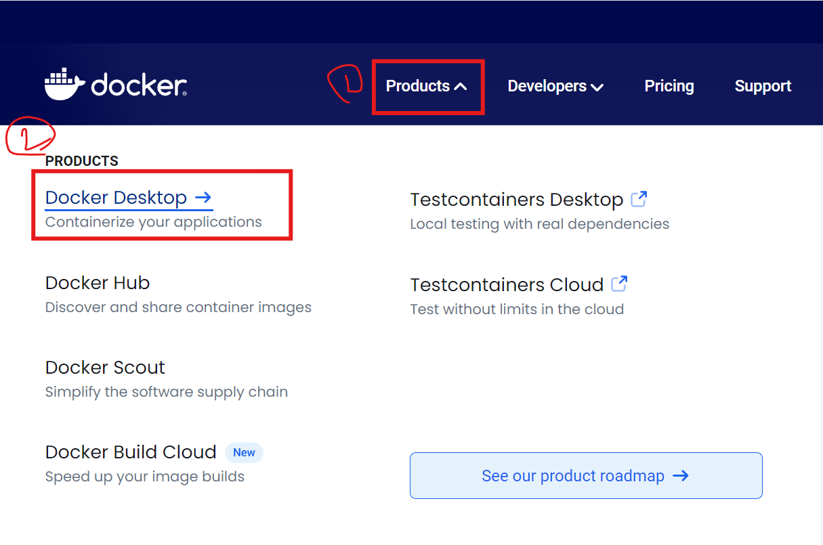Click external link icon beside Testcontainers Cloud

(x=619, y=284)
